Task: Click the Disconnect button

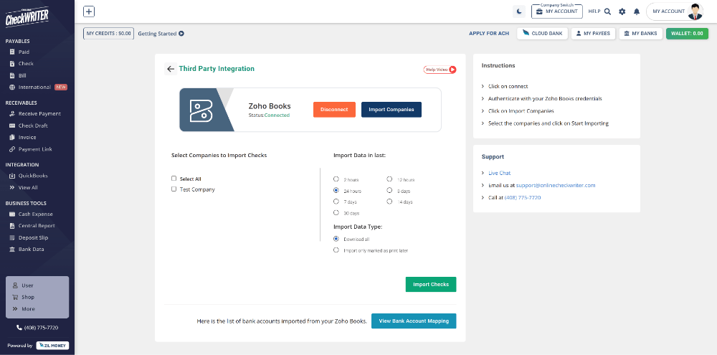Action: (334, 110)
